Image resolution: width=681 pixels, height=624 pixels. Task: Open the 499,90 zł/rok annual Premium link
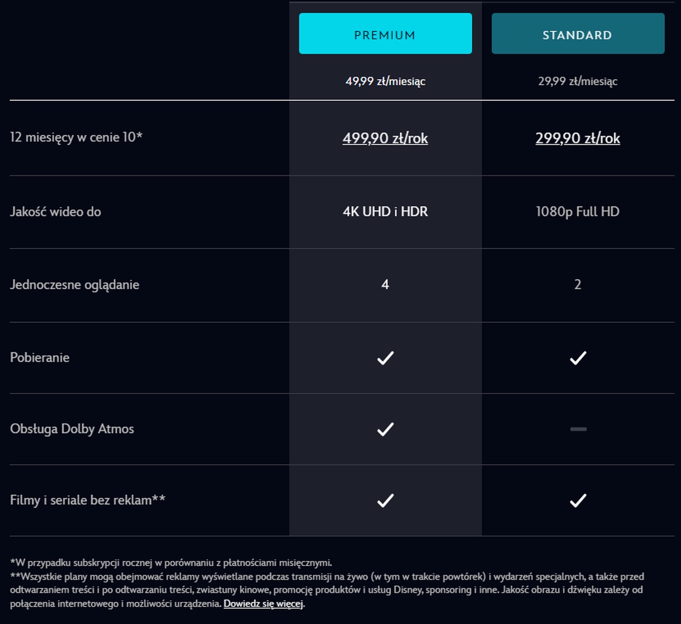(385, 138)
